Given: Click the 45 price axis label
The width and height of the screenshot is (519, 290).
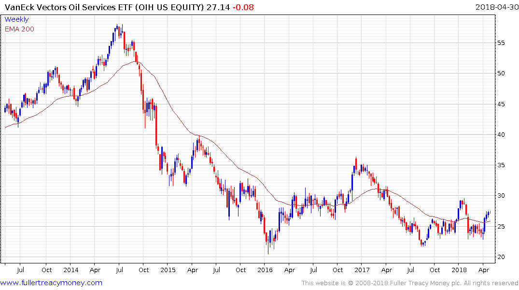Looking at the screenshot, I should pyautogui.click(x=501, y=104).
